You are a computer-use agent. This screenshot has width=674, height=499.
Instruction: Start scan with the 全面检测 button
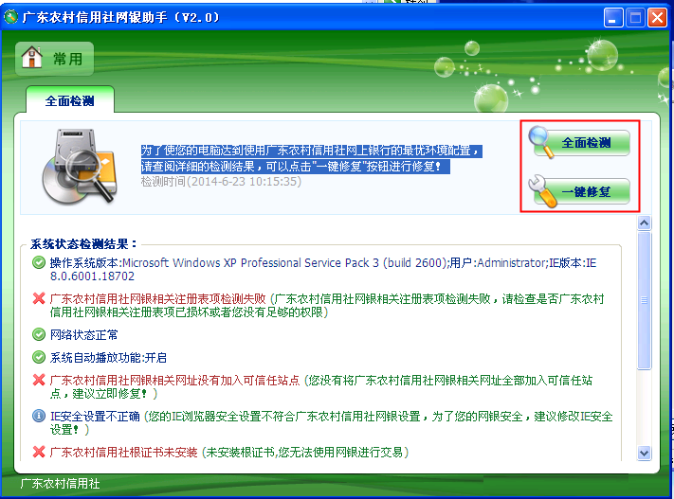coord(581,143)
